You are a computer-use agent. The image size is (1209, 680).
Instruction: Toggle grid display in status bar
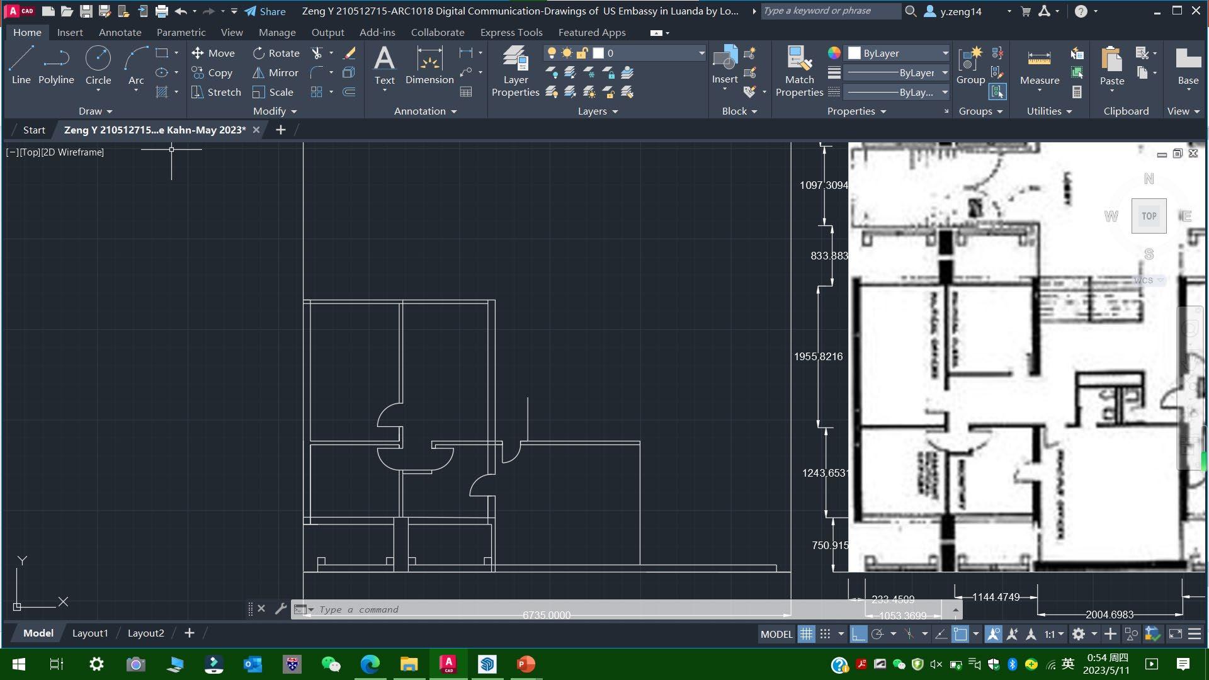tap(806, 634)
